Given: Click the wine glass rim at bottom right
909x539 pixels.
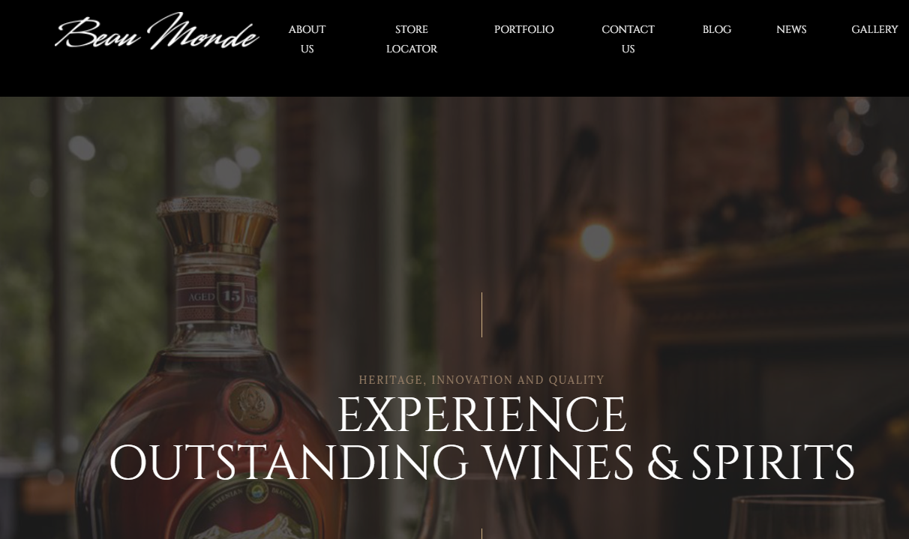Looking at the screenshot, I should coord(819,501).
